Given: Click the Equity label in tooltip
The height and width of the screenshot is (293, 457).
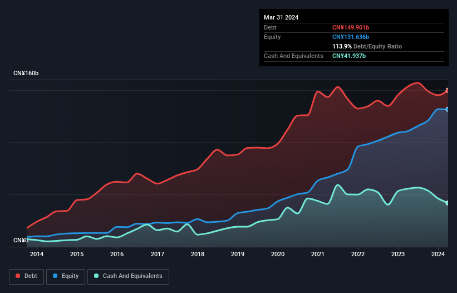Looking at the screenshot, I should click(272, 37).
